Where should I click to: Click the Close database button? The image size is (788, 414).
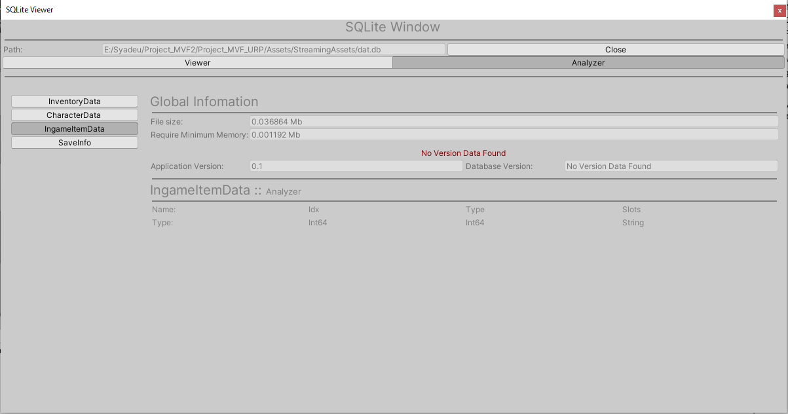[x=616, y=50]
